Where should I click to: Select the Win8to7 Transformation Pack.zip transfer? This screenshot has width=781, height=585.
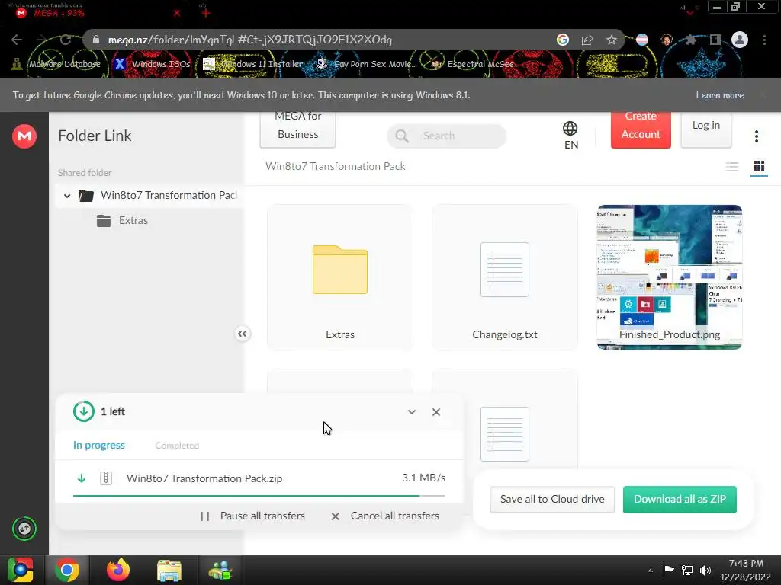pos(259,478)
